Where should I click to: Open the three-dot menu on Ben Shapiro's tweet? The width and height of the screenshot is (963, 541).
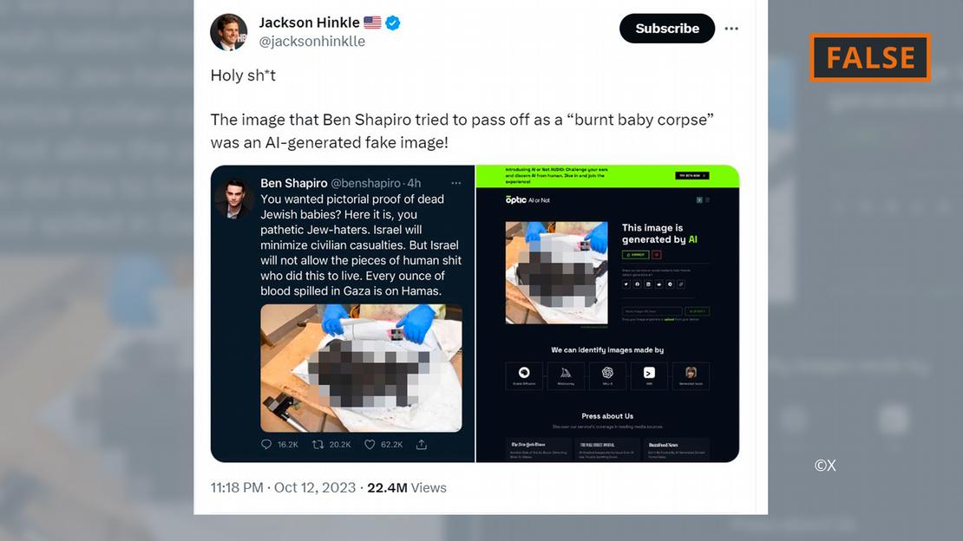pos(455,183)
